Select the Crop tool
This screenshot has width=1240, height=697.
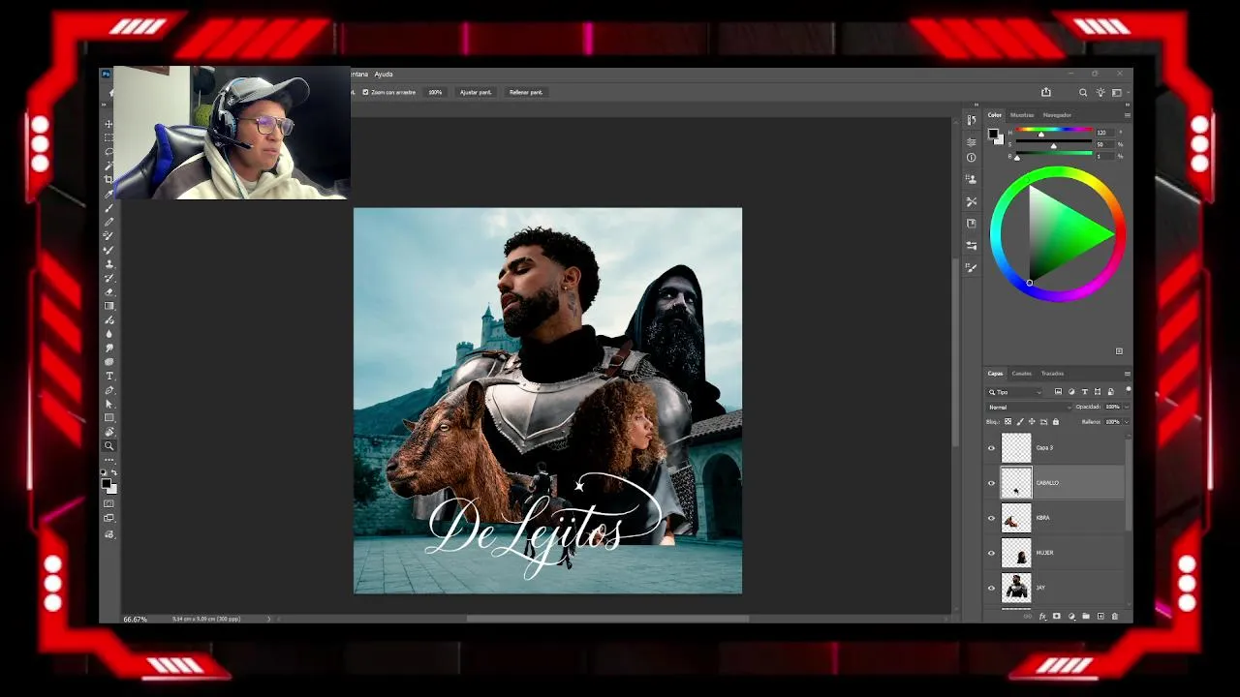[108, 180]
